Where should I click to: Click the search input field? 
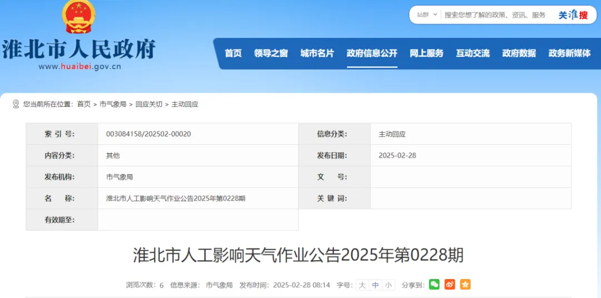[495, 15]
